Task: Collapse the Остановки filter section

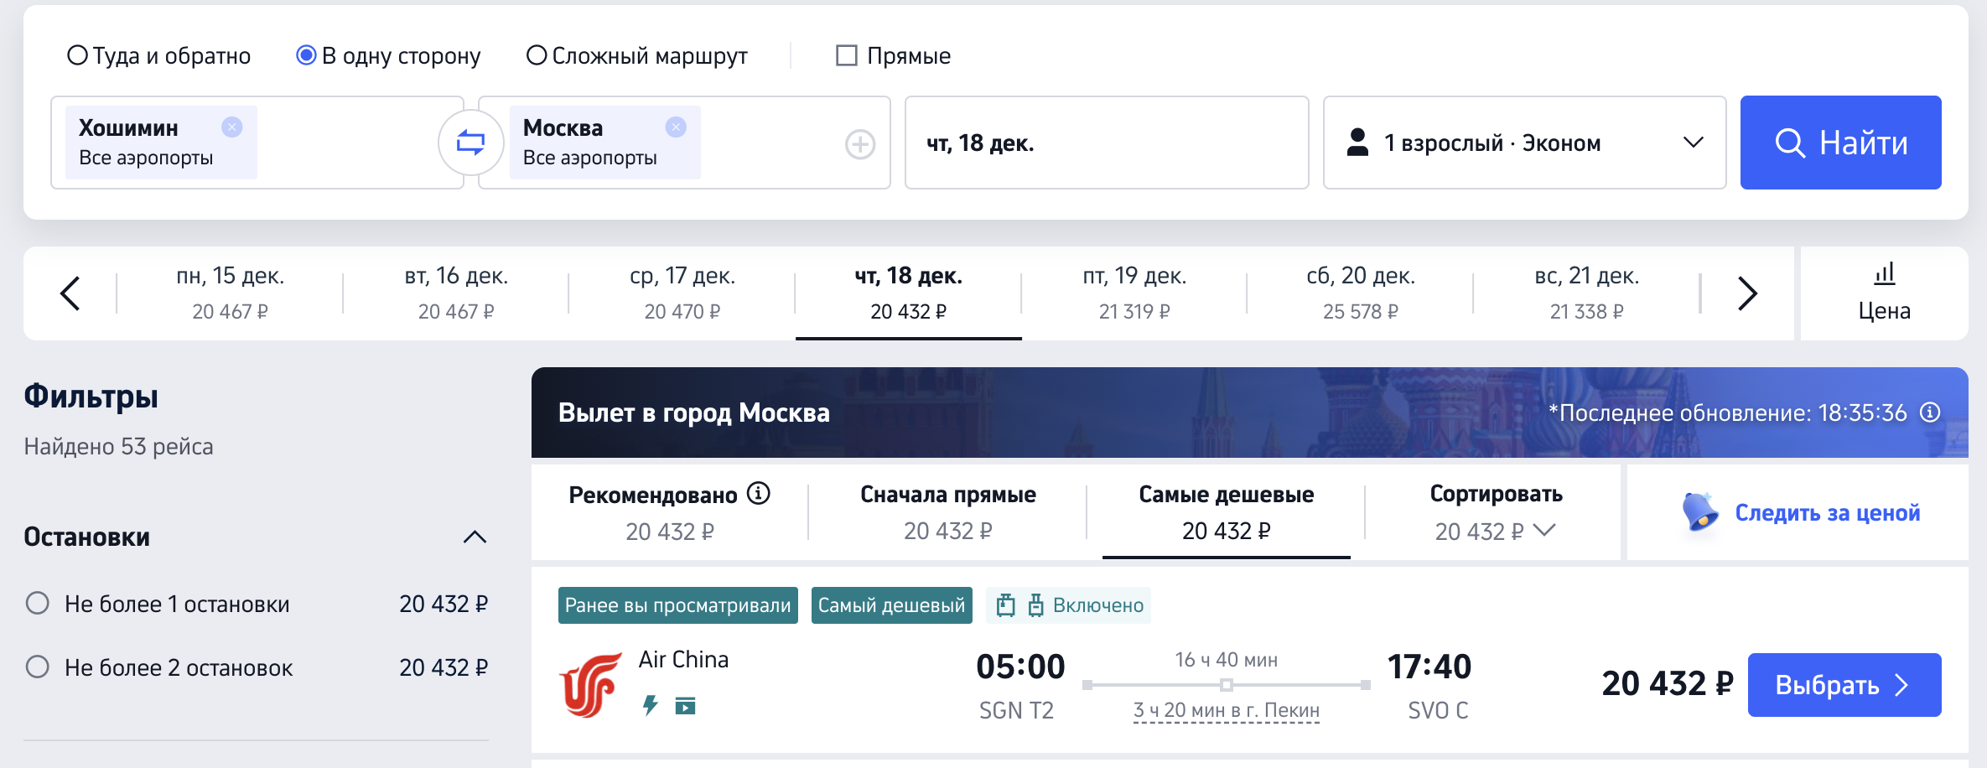Action: 475,537
